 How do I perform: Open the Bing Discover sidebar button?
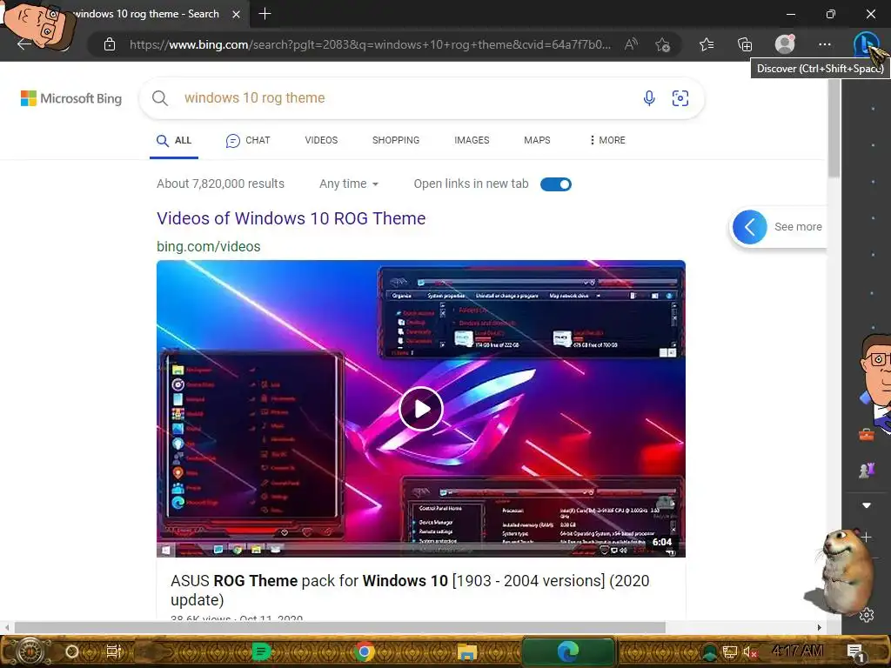click(x=865, y=43)
